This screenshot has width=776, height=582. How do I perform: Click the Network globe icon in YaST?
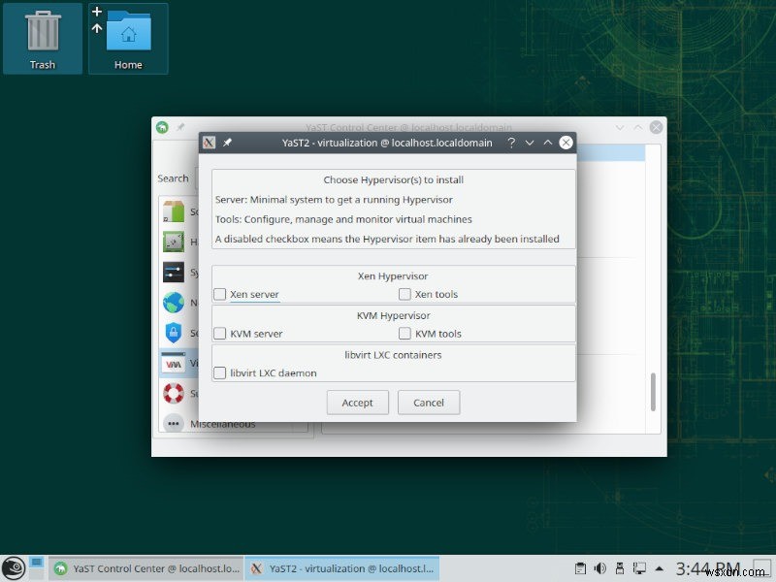[174, 302]
